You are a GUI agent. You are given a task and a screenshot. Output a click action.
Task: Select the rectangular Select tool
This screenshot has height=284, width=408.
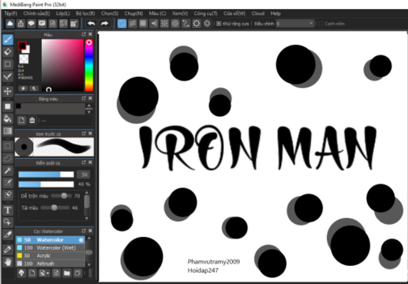(x=8, y=146)
